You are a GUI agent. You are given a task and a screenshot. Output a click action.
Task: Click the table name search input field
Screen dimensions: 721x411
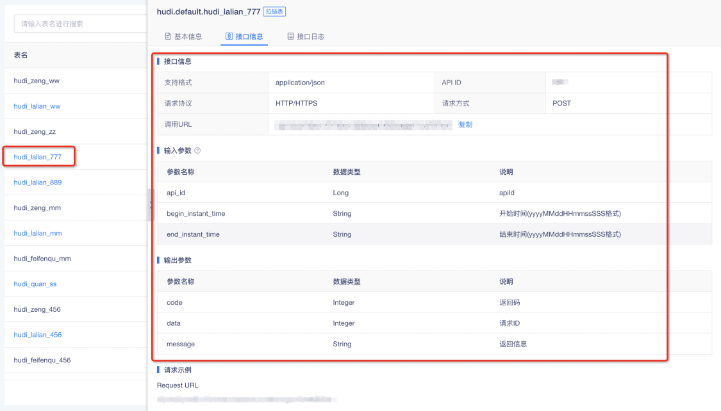(81, 24)
